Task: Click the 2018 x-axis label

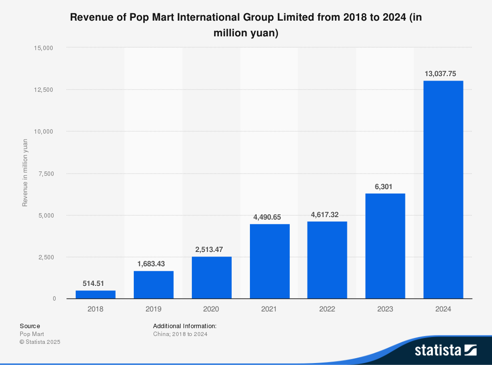Action: coord(95,309)
